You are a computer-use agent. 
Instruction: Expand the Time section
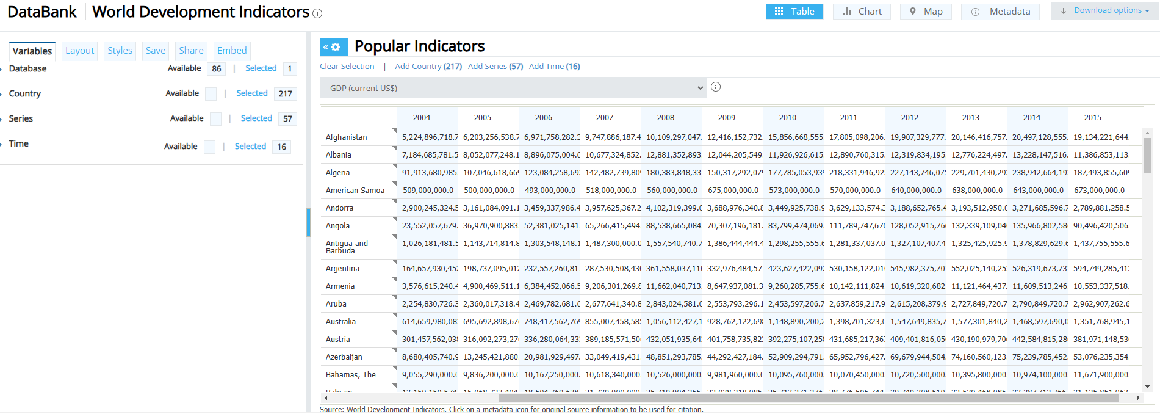point(19,143)
